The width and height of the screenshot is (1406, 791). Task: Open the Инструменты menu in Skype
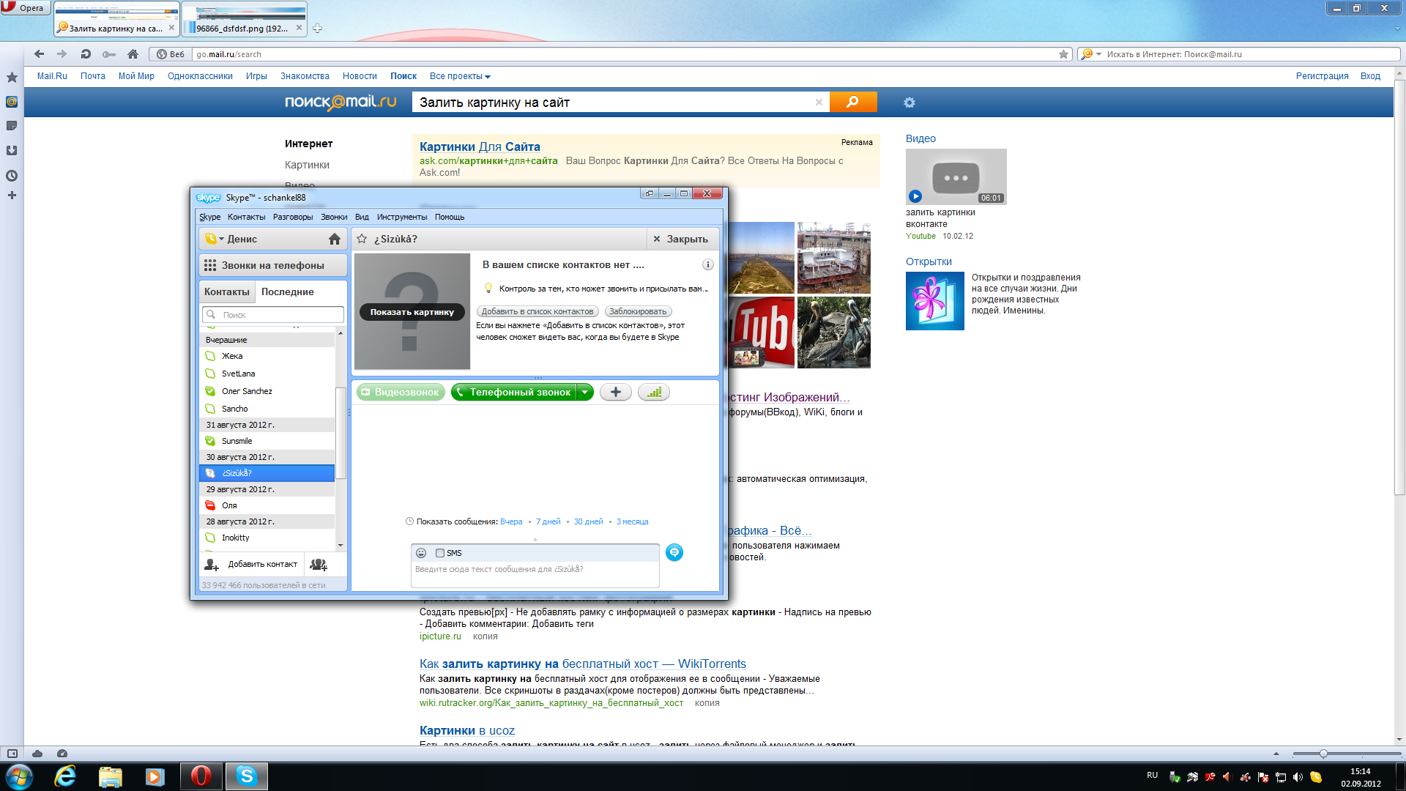pos(401,217)
